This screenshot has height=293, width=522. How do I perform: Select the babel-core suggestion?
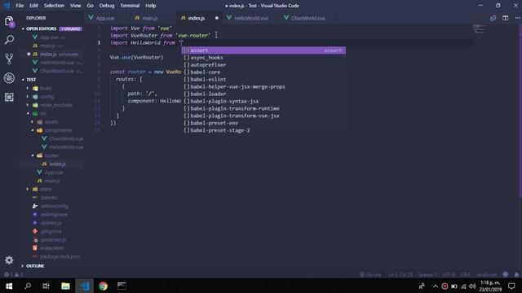[x=263, y=72]
